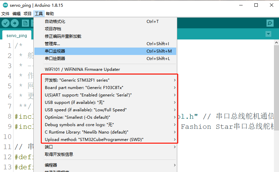Click the New sketch icon
This screenshot has width=279, height=172.
click(x=25, y=23)
